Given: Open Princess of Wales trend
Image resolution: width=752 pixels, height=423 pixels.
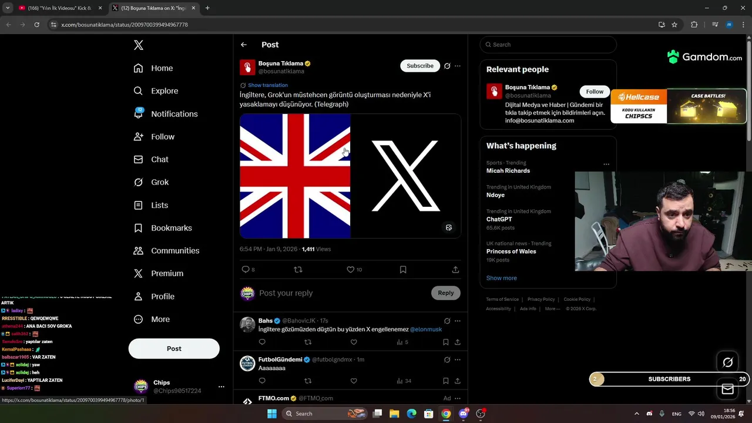Looking at the screenshot, I should (511, 251).
